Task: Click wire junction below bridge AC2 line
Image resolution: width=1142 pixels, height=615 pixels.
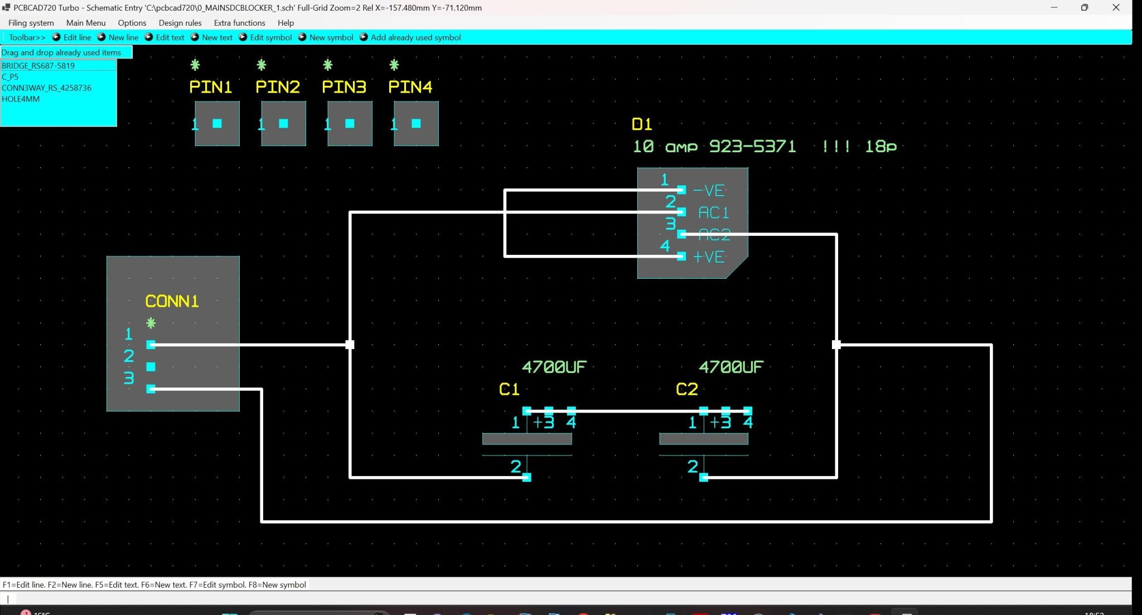Action: [836, 345]
